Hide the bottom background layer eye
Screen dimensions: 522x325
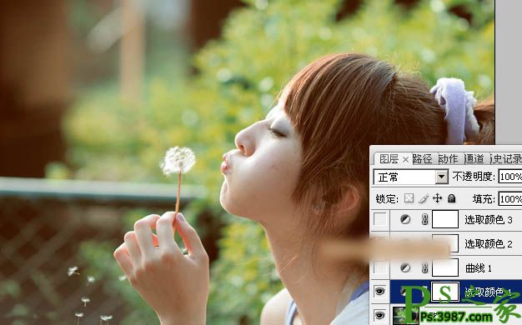tap(380, 315)
